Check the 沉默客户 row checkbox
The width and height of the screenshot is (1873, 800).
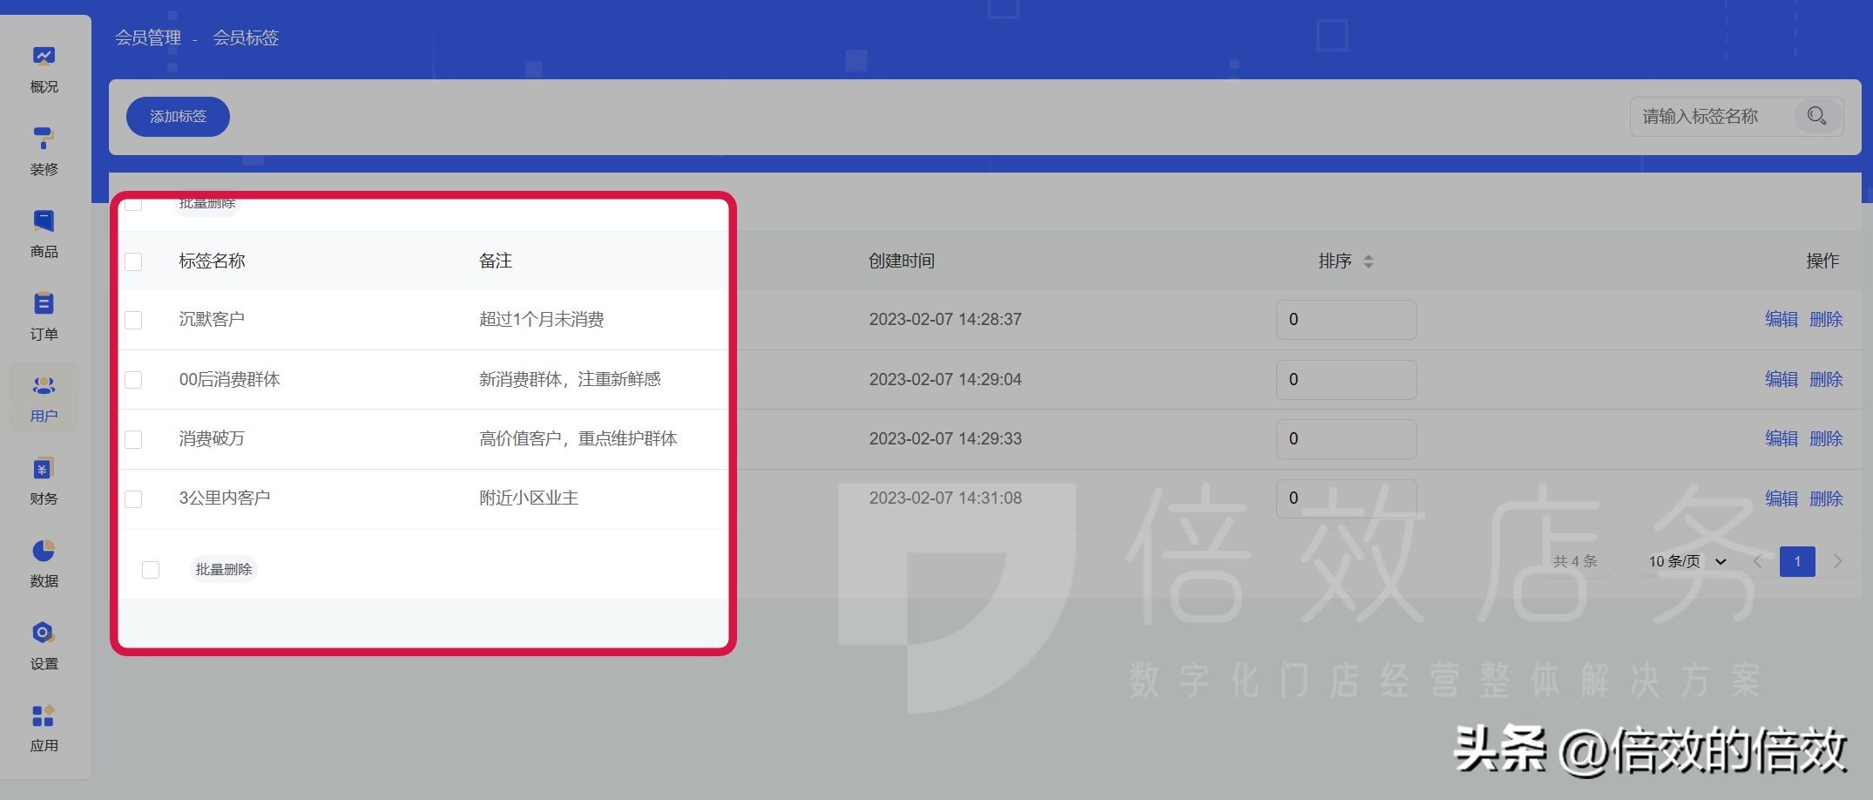133,320
